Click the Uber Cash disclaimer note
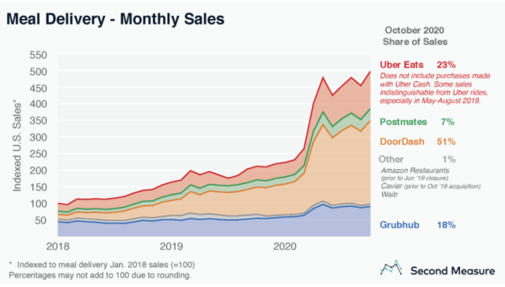This screenshot has height=287, width=505. [435, 88]
